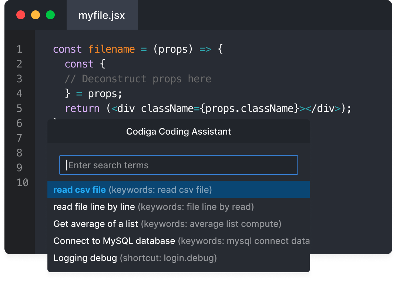
Task: Click line number 3 in gutter
Action: [20, 79]
